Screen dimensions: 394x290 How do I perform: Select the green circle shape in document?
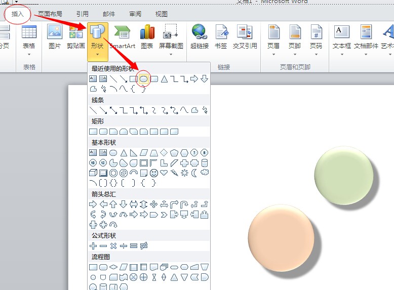coord(343,175)
